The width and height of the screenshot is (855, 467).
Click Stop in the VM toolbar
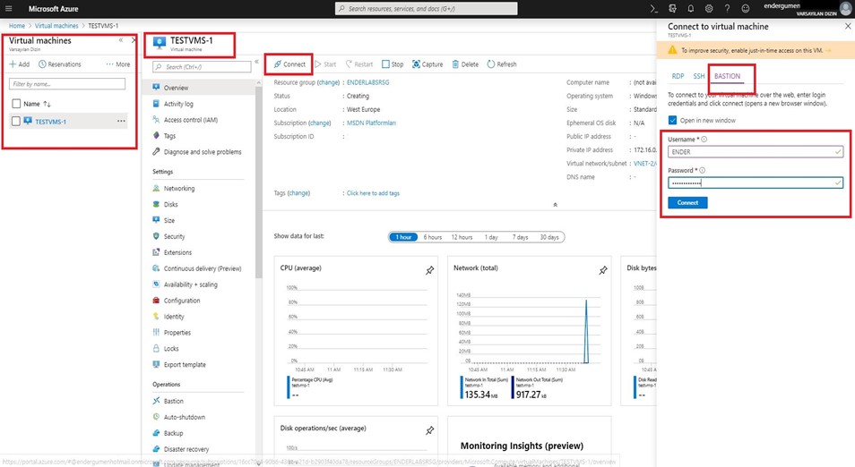[x=393, y=64]
